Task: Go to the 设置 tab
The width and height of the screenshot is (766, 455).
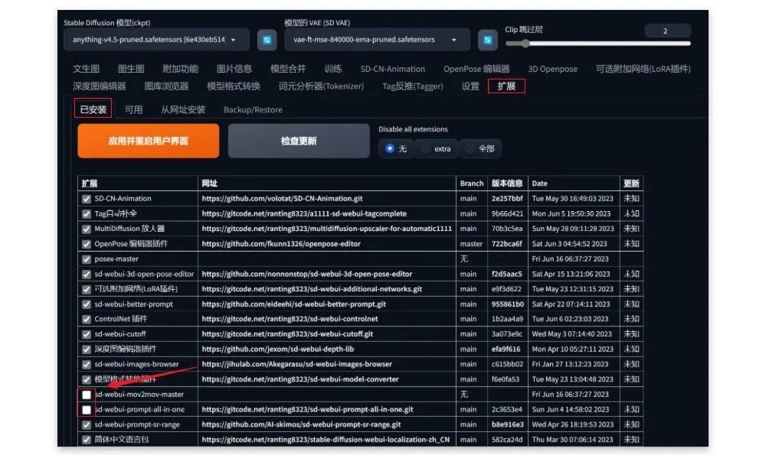Action: [x=470, y=86]
